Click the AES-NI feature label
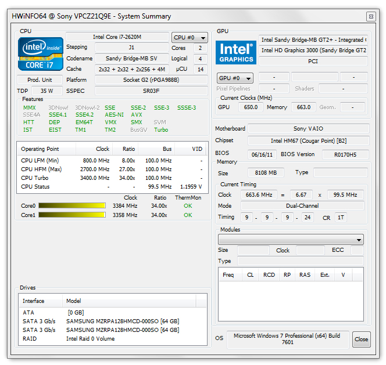The image size is (386, 365). (x=114, y=115)
